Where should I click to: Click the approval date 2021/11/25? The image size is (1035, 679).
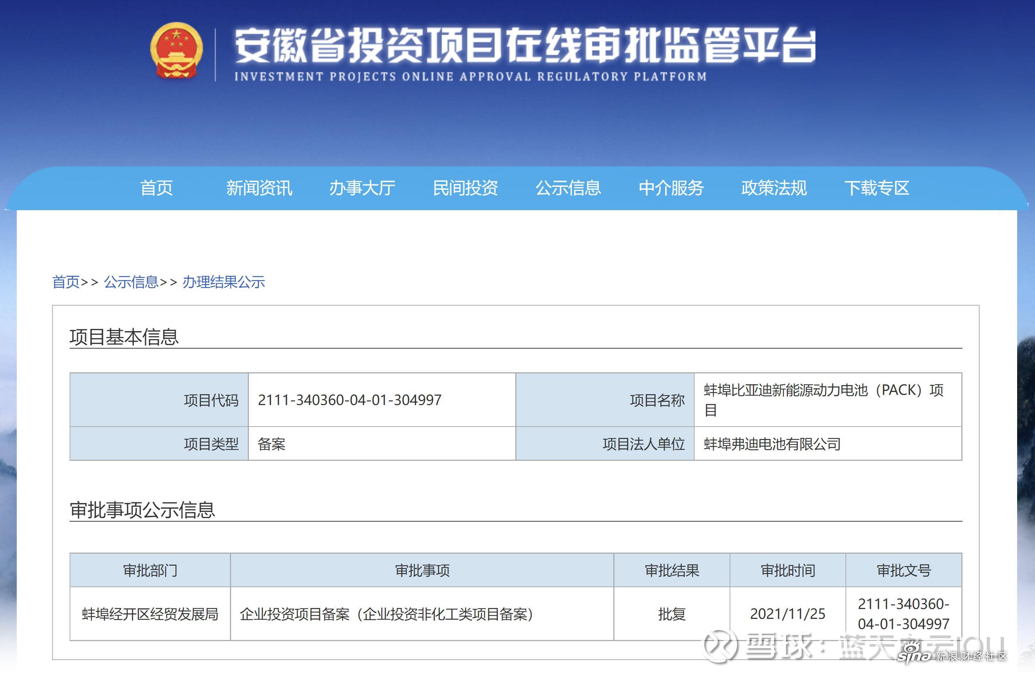788,614
